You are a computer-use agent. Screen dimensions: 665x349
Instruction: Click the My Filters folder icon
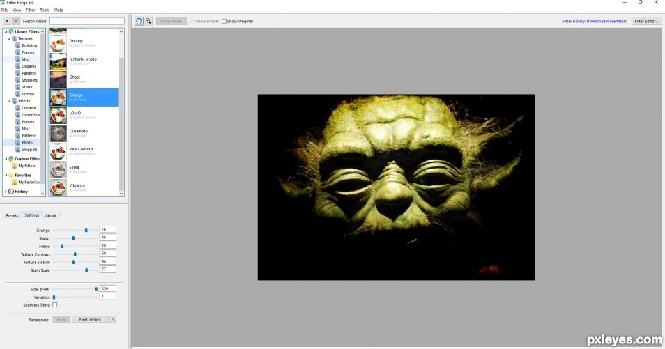15,166
